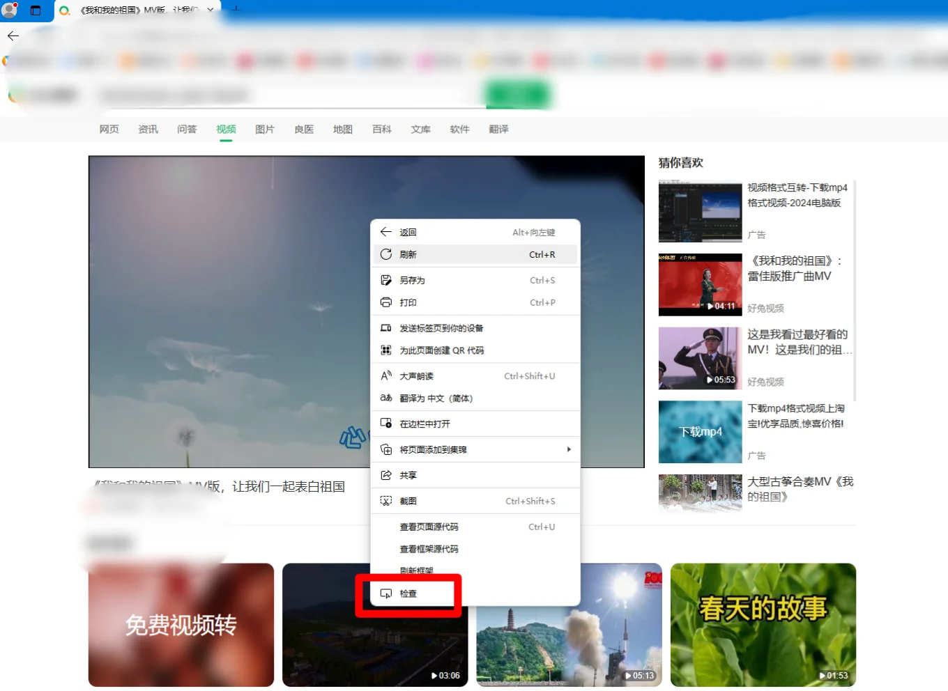Select 查看页面源代码 from the context menu

pyautogui.click(x=428, y=527)
